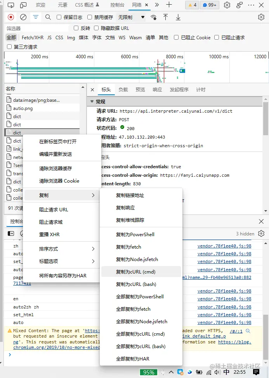Screen dimensions: 269x378
Task: Toggle the filter funnel icon
Action: click(36, 17)
